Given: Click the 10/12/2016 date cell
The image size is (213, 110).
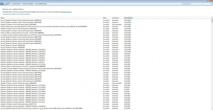Looking at the screenshot, I should point(128,52).
